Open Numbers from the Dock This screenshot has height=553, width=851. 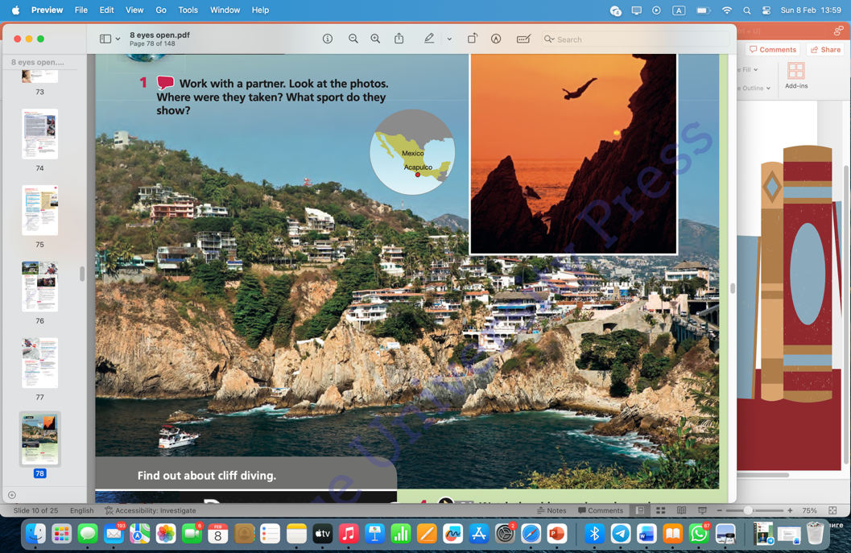point(400,534)
